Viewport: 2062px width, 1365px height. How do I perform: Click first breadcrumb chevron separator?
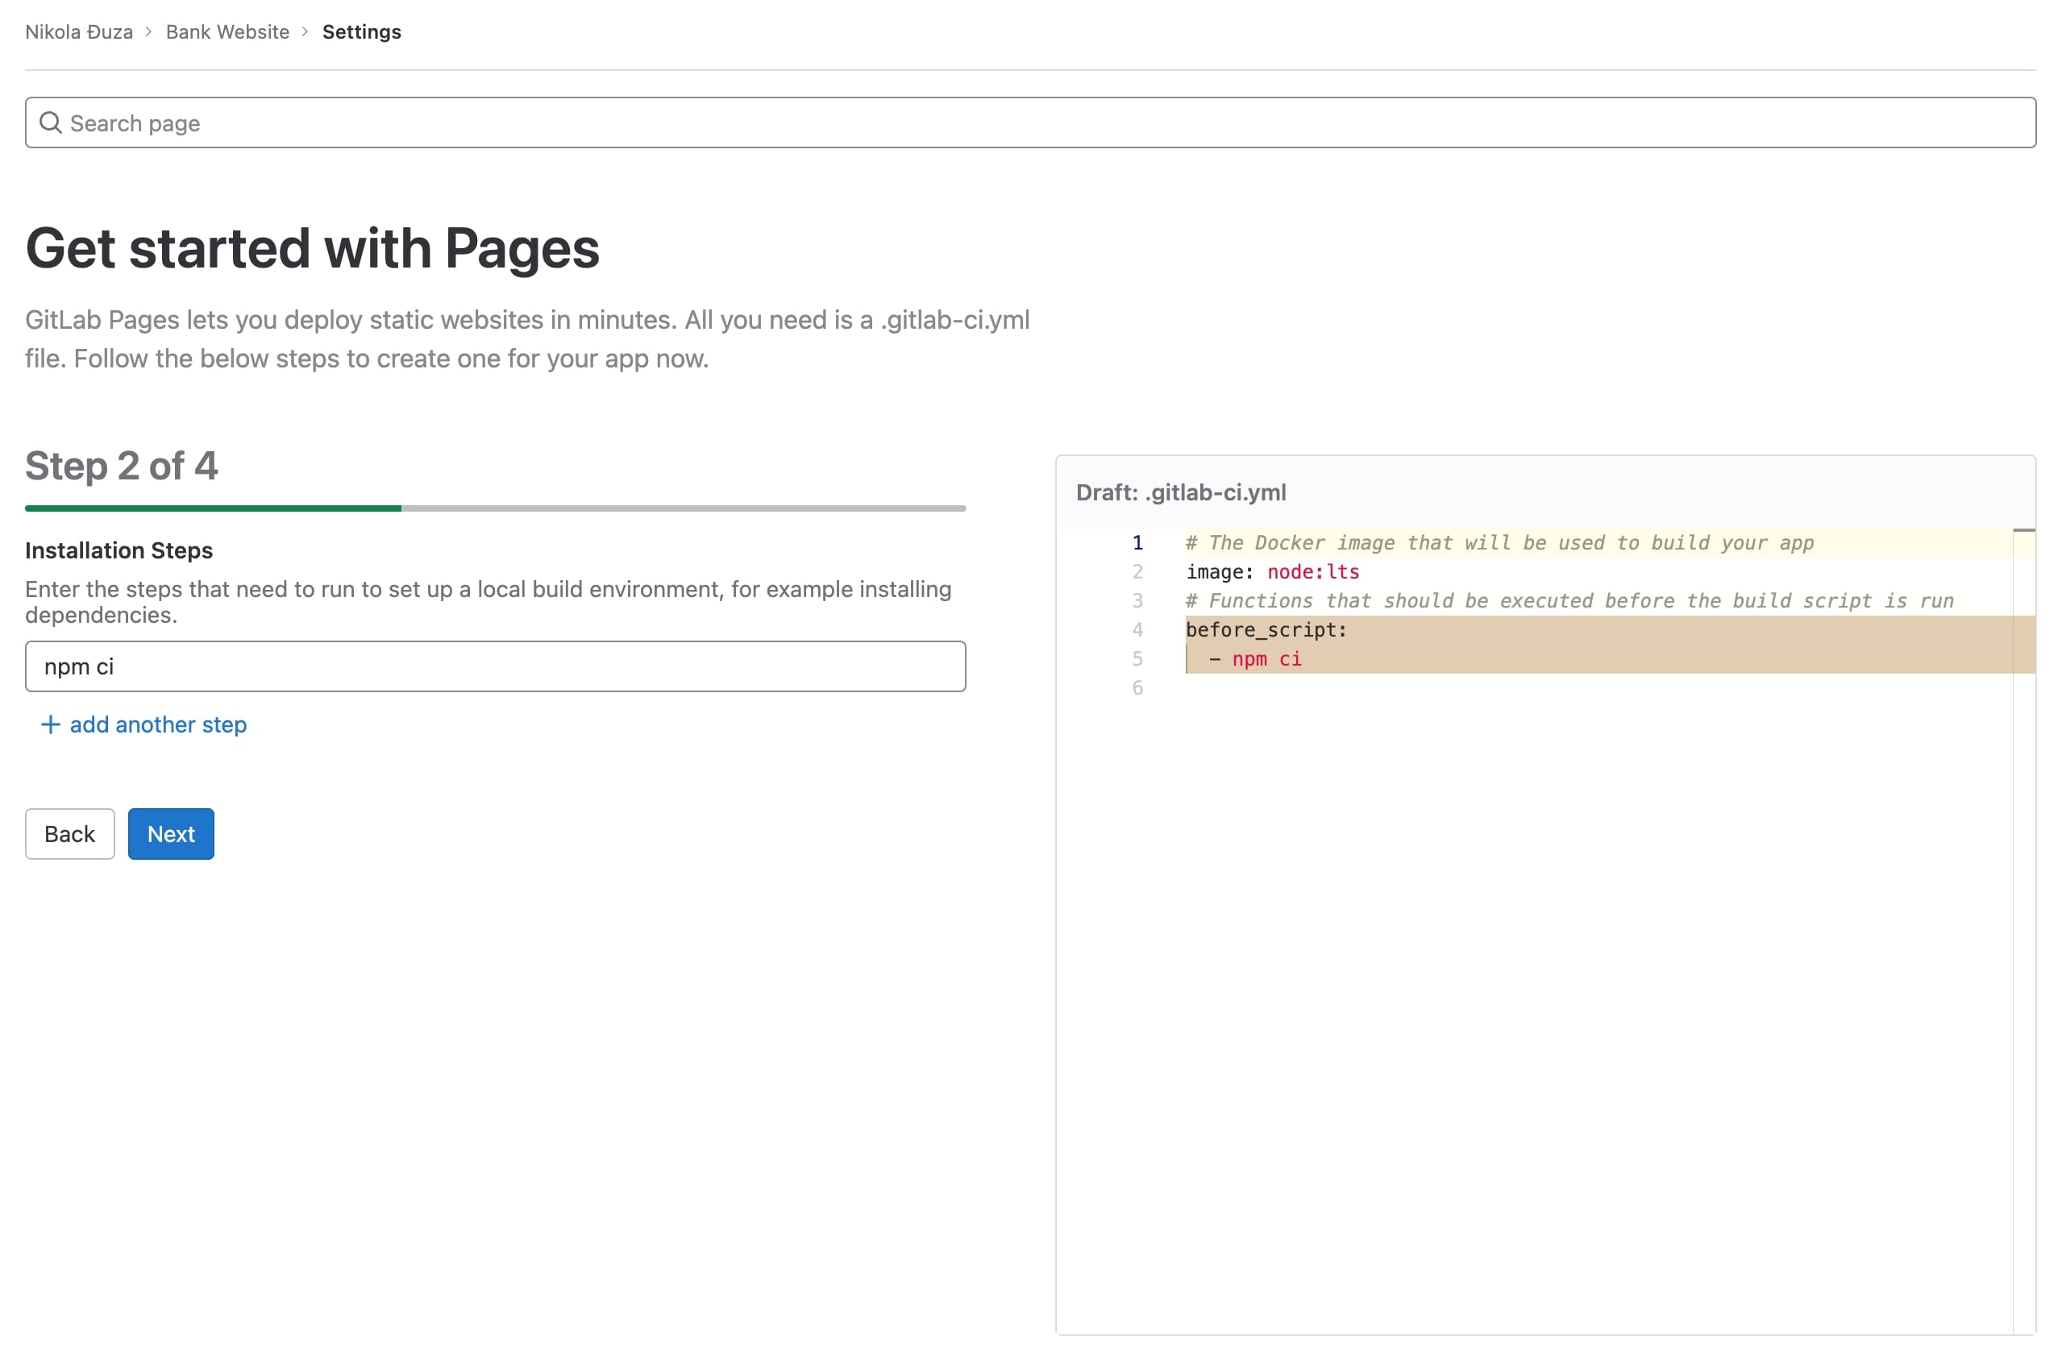[149, 32]
